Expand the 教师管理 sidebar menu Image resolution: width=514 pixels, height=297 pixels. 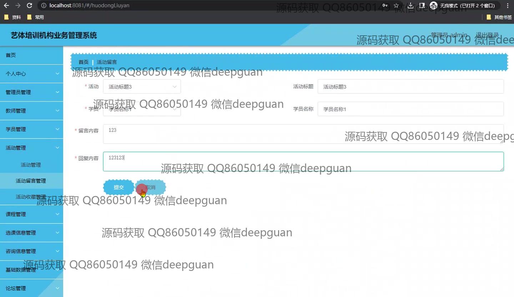point(31,111)
